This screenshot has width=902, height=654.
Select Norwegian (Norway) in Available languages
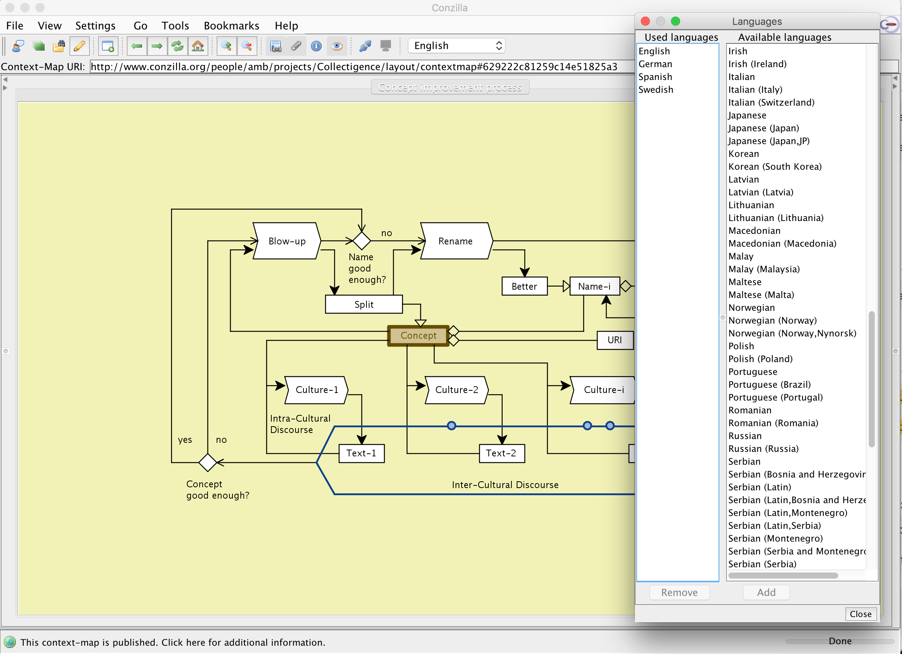(772, 321)
